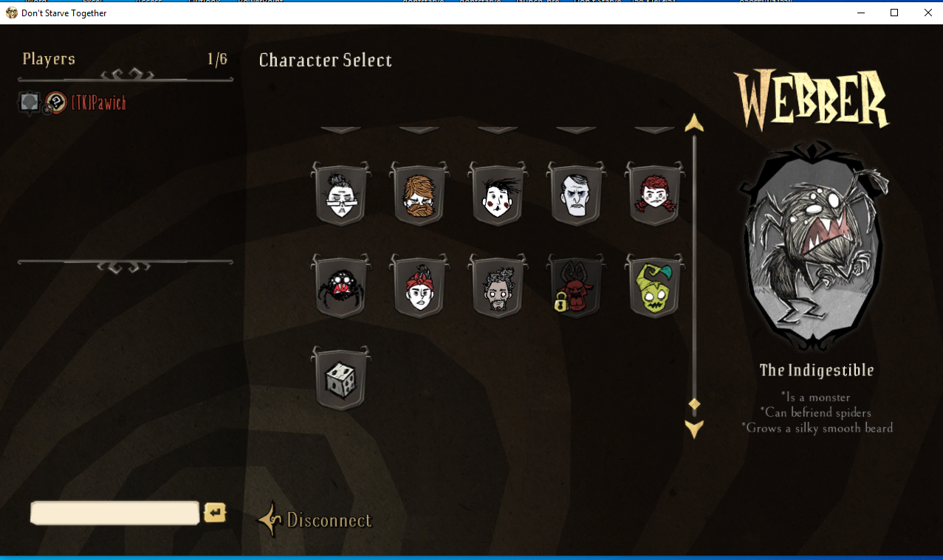Viewport: 943px width, 560px height.
Task: Choose the Wormwood green plant portrait
Action: coord(654,286)
